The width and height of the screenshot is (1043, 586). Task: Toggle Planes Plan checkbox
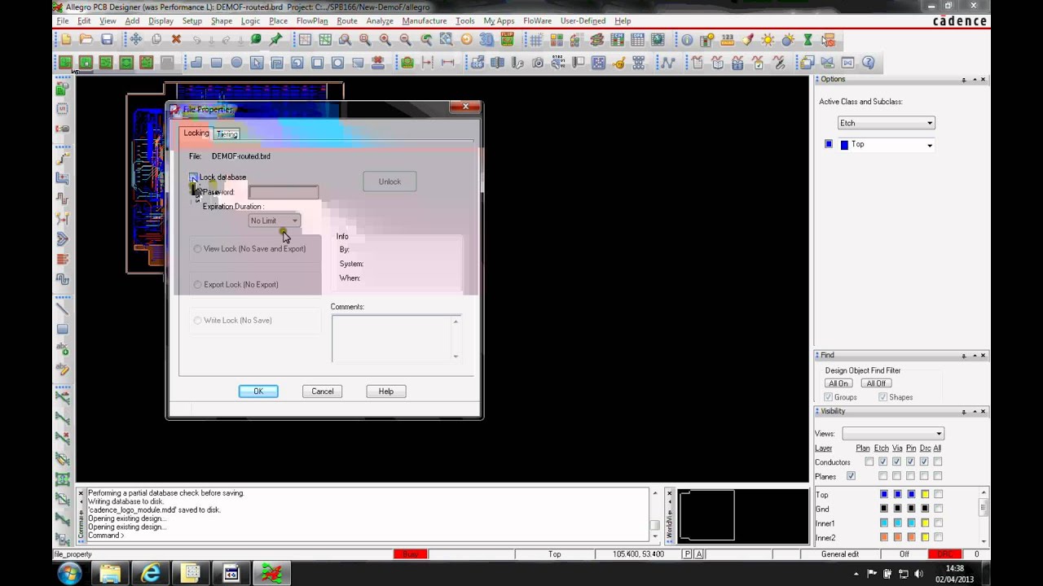tap(851, 476)
